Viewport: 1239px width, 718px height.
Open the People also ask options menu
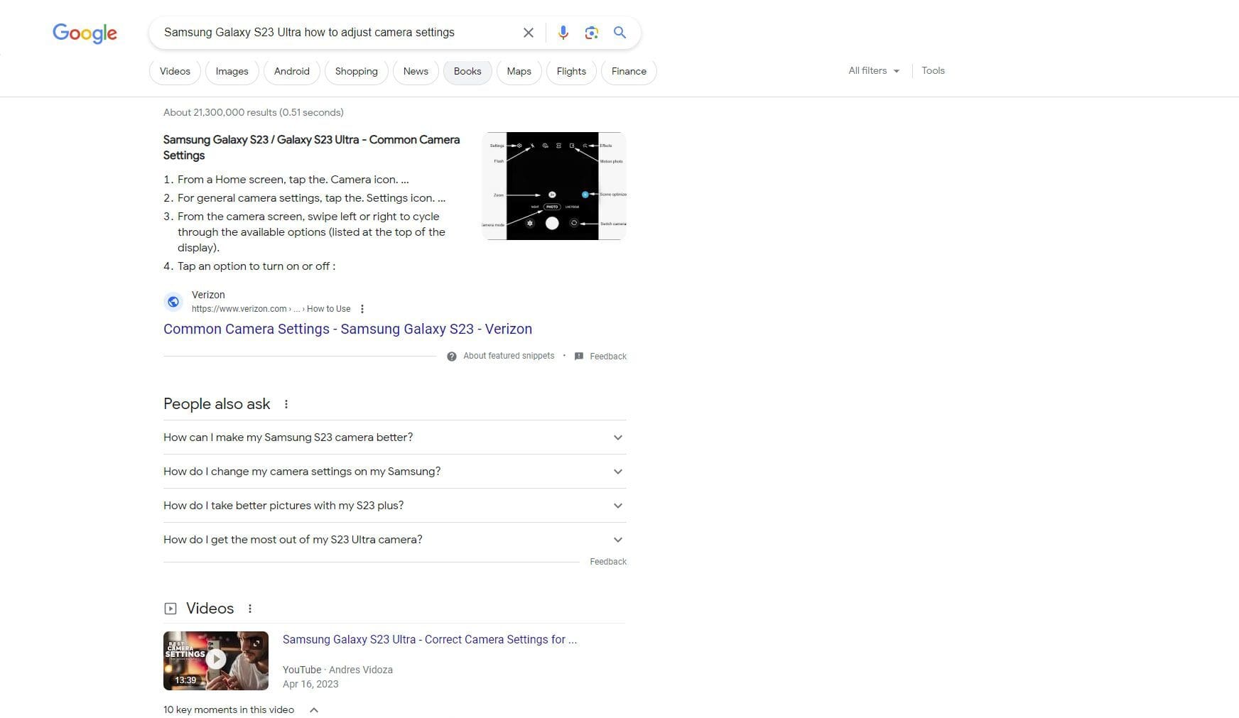(x=286, y=403)
